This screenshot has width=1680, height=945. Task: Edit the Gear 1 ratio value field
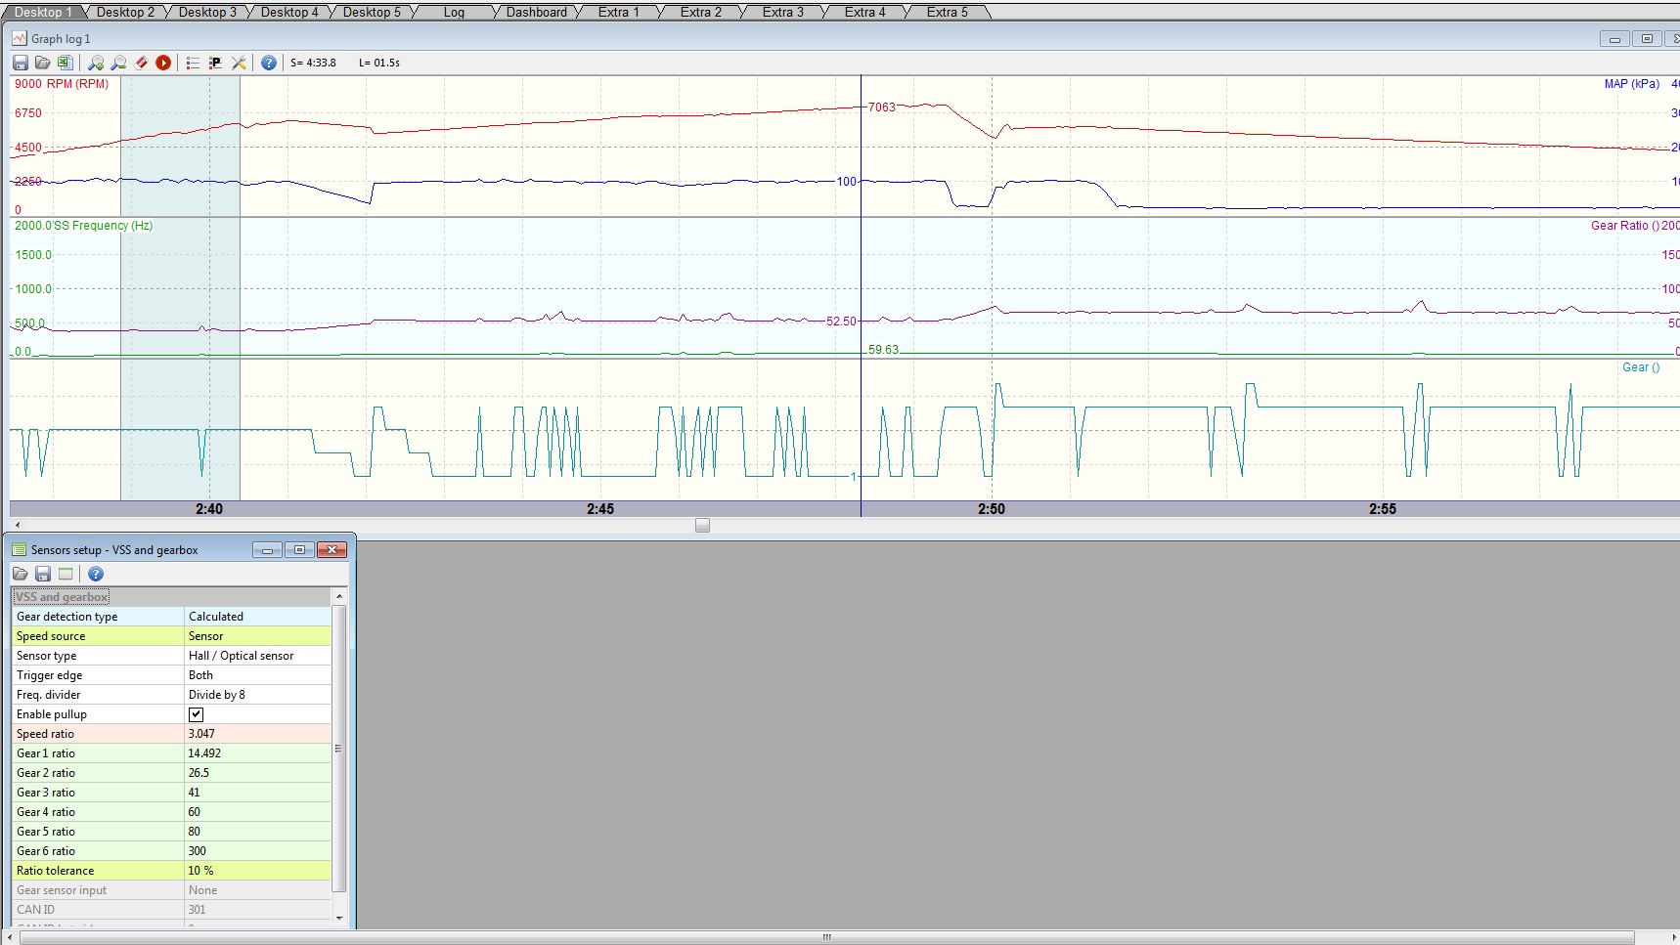[x=257, y=753]
